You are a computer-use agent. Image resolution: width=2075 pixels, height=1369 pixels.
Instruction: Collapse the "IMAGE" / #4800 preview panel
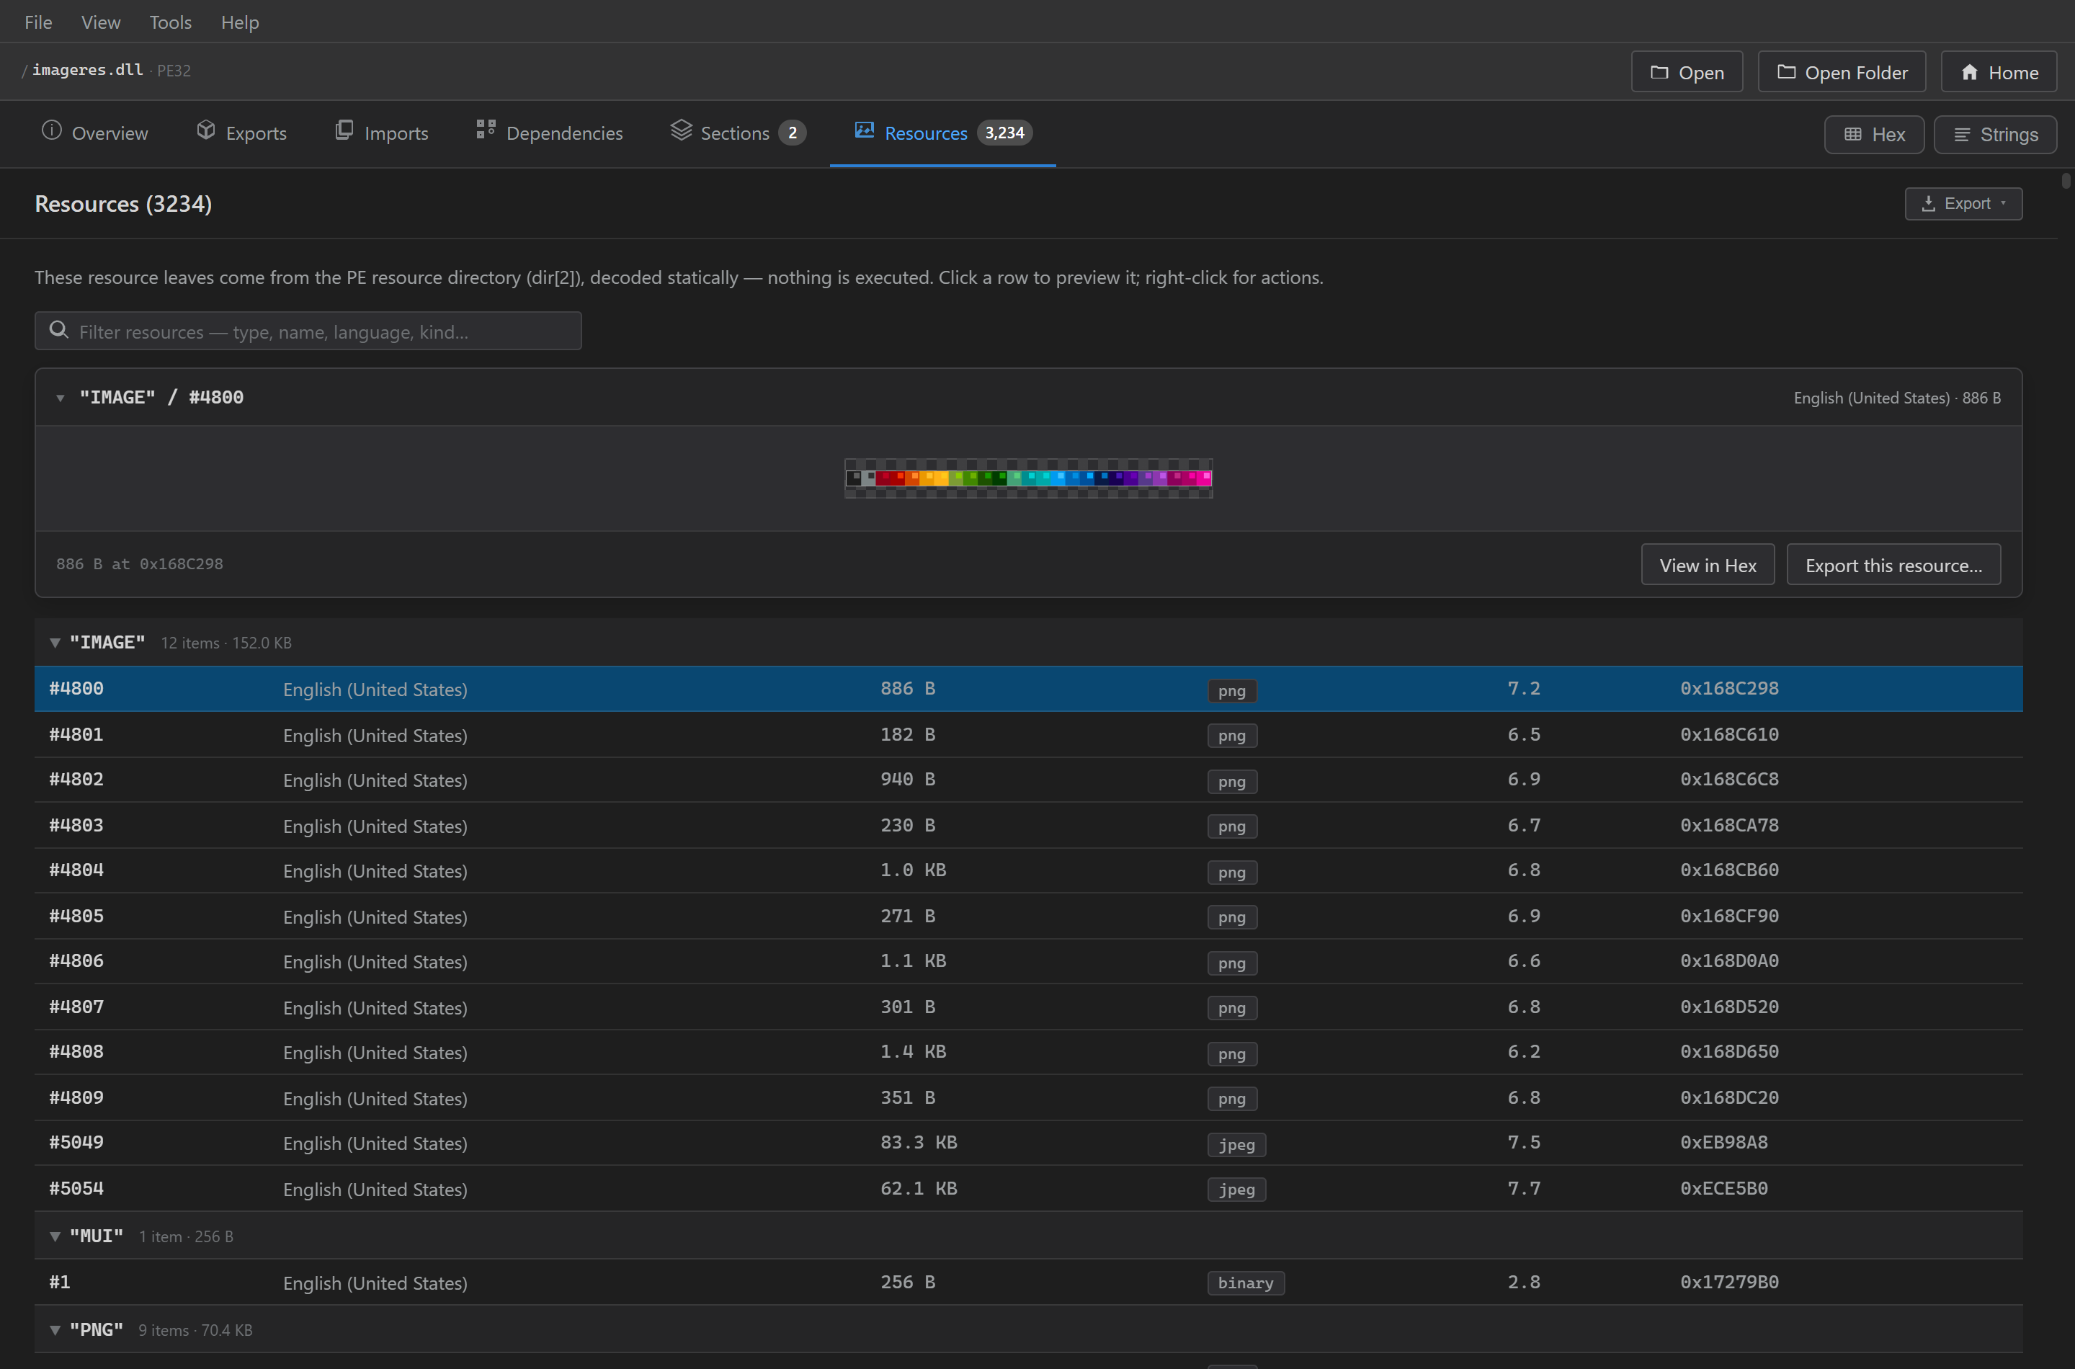coord(61,398)
